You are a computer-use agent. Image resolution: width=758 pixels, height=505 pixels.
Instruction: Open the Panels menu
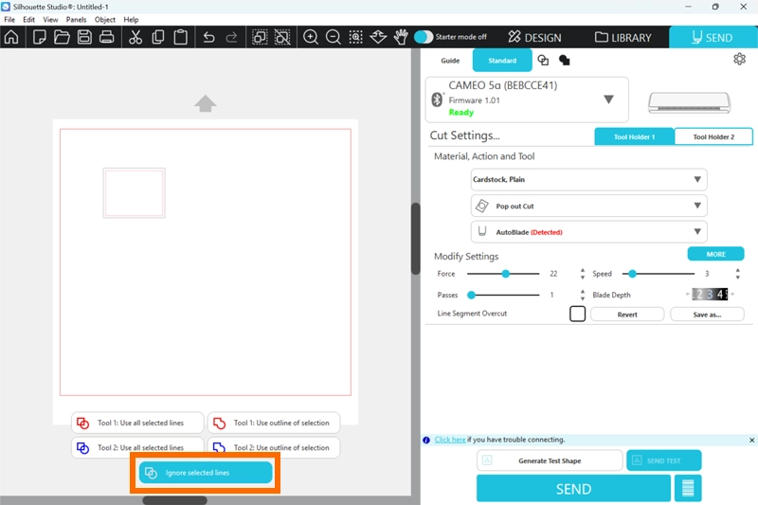tap(76, 19)
